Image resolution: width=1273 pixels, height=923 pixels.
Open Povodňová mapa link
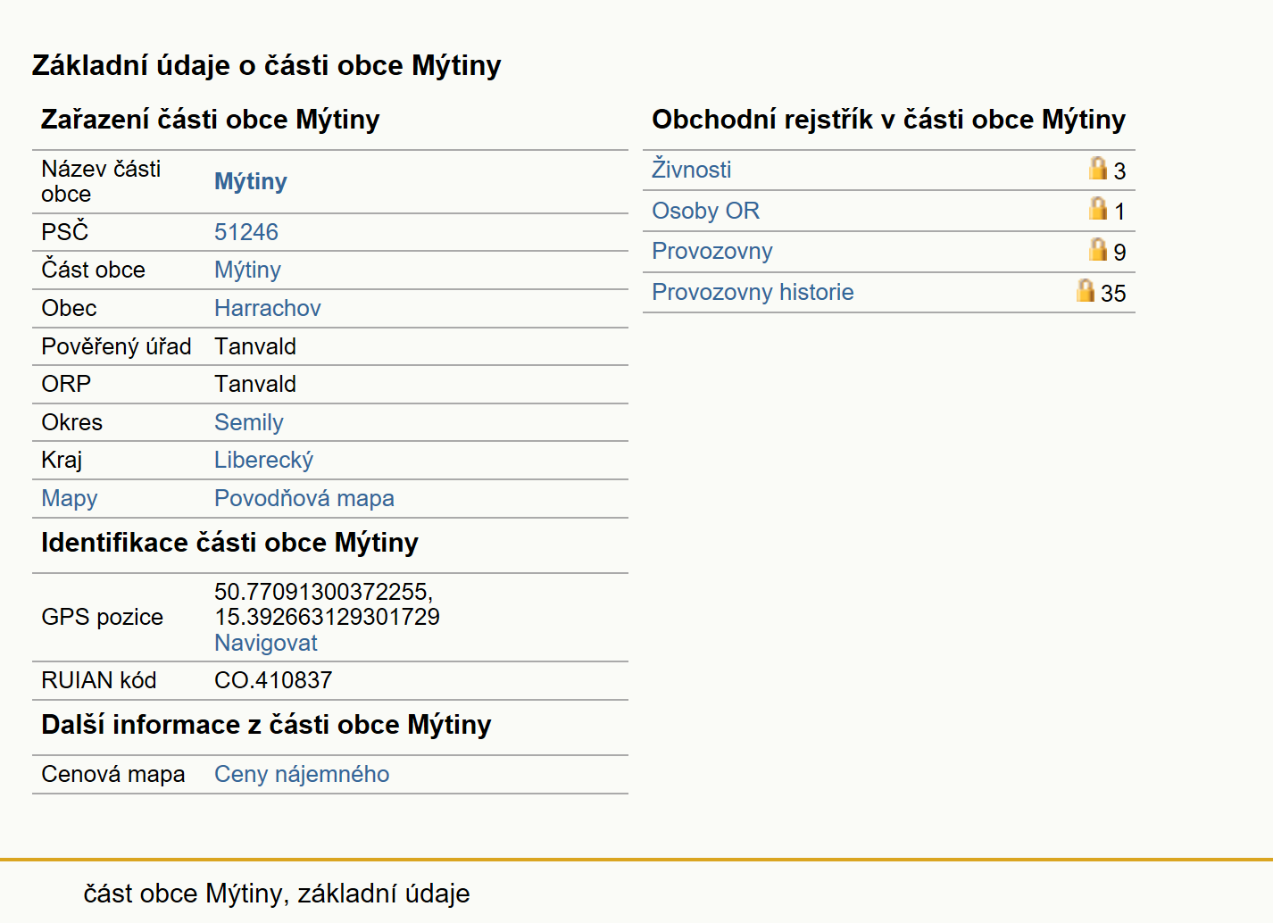(304, 498)
